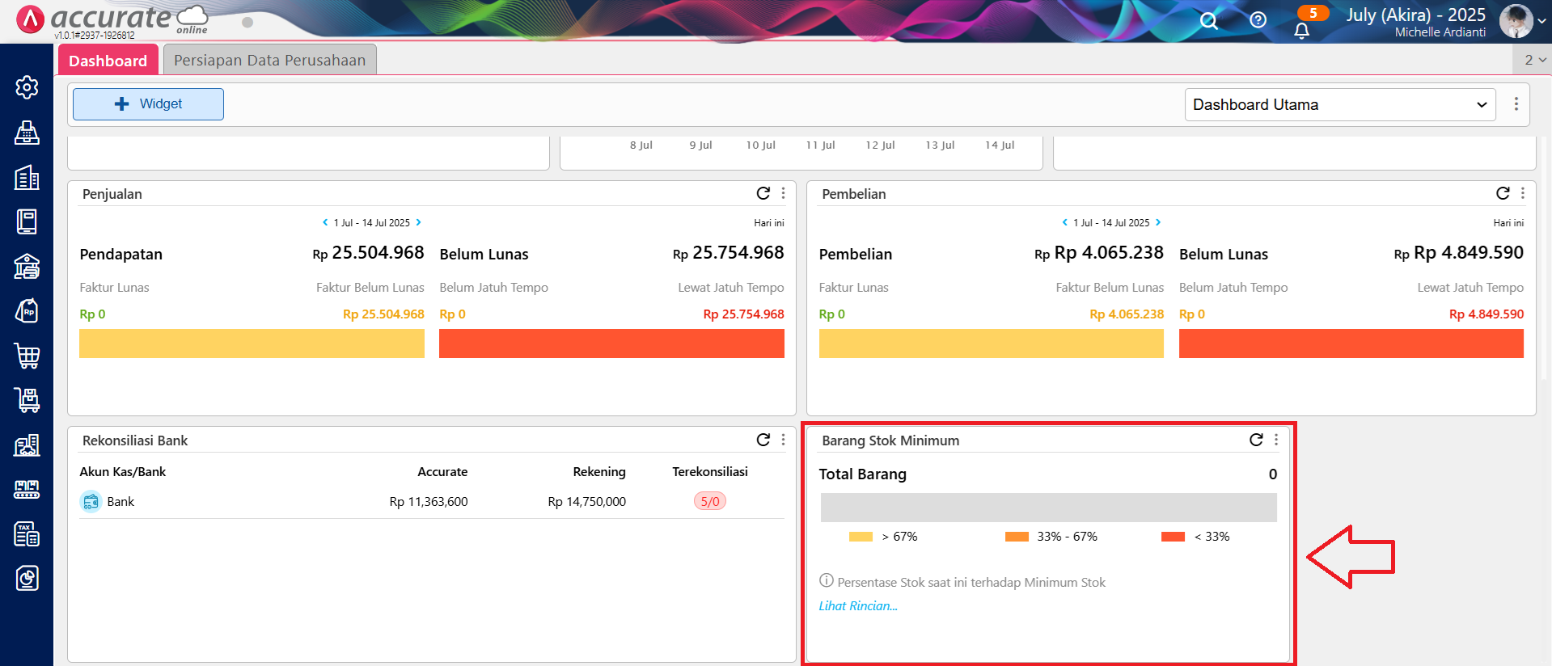Viewport: 1552px width, 666px height.
Task: Click the Accurate online logo
Action: pyautogui.click(x=113, y=19)
